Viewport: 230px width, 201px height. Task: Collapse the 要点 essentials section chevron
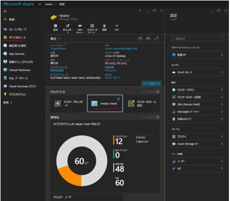tap(59, 39)
